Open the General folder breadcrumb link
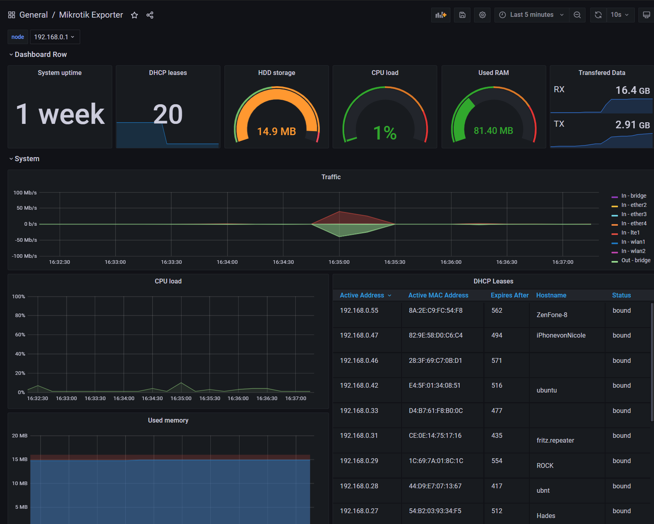 click(33, 15)
